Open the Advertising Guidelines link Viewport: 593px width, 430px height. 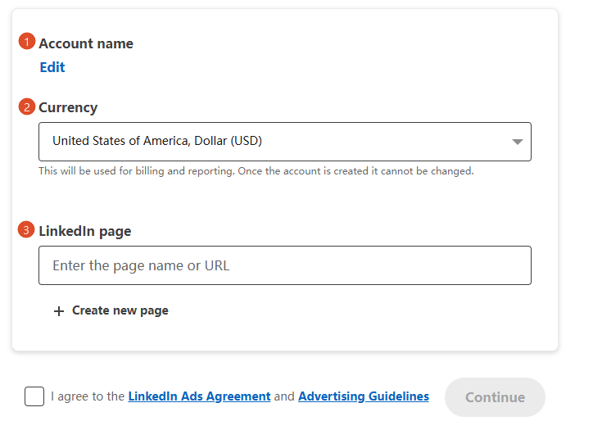pyautogui.click(x=363, y=396)
